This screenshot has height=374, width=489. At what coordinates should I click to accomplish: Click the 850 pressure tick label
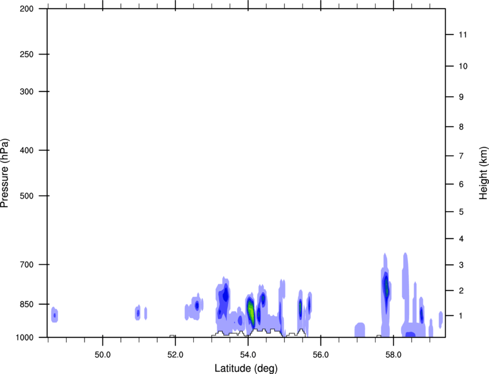(x=26, y=304)
